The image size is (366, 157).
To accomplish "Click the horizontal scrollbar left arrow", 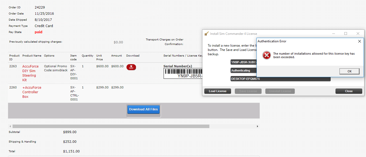I will pos(10,126).
